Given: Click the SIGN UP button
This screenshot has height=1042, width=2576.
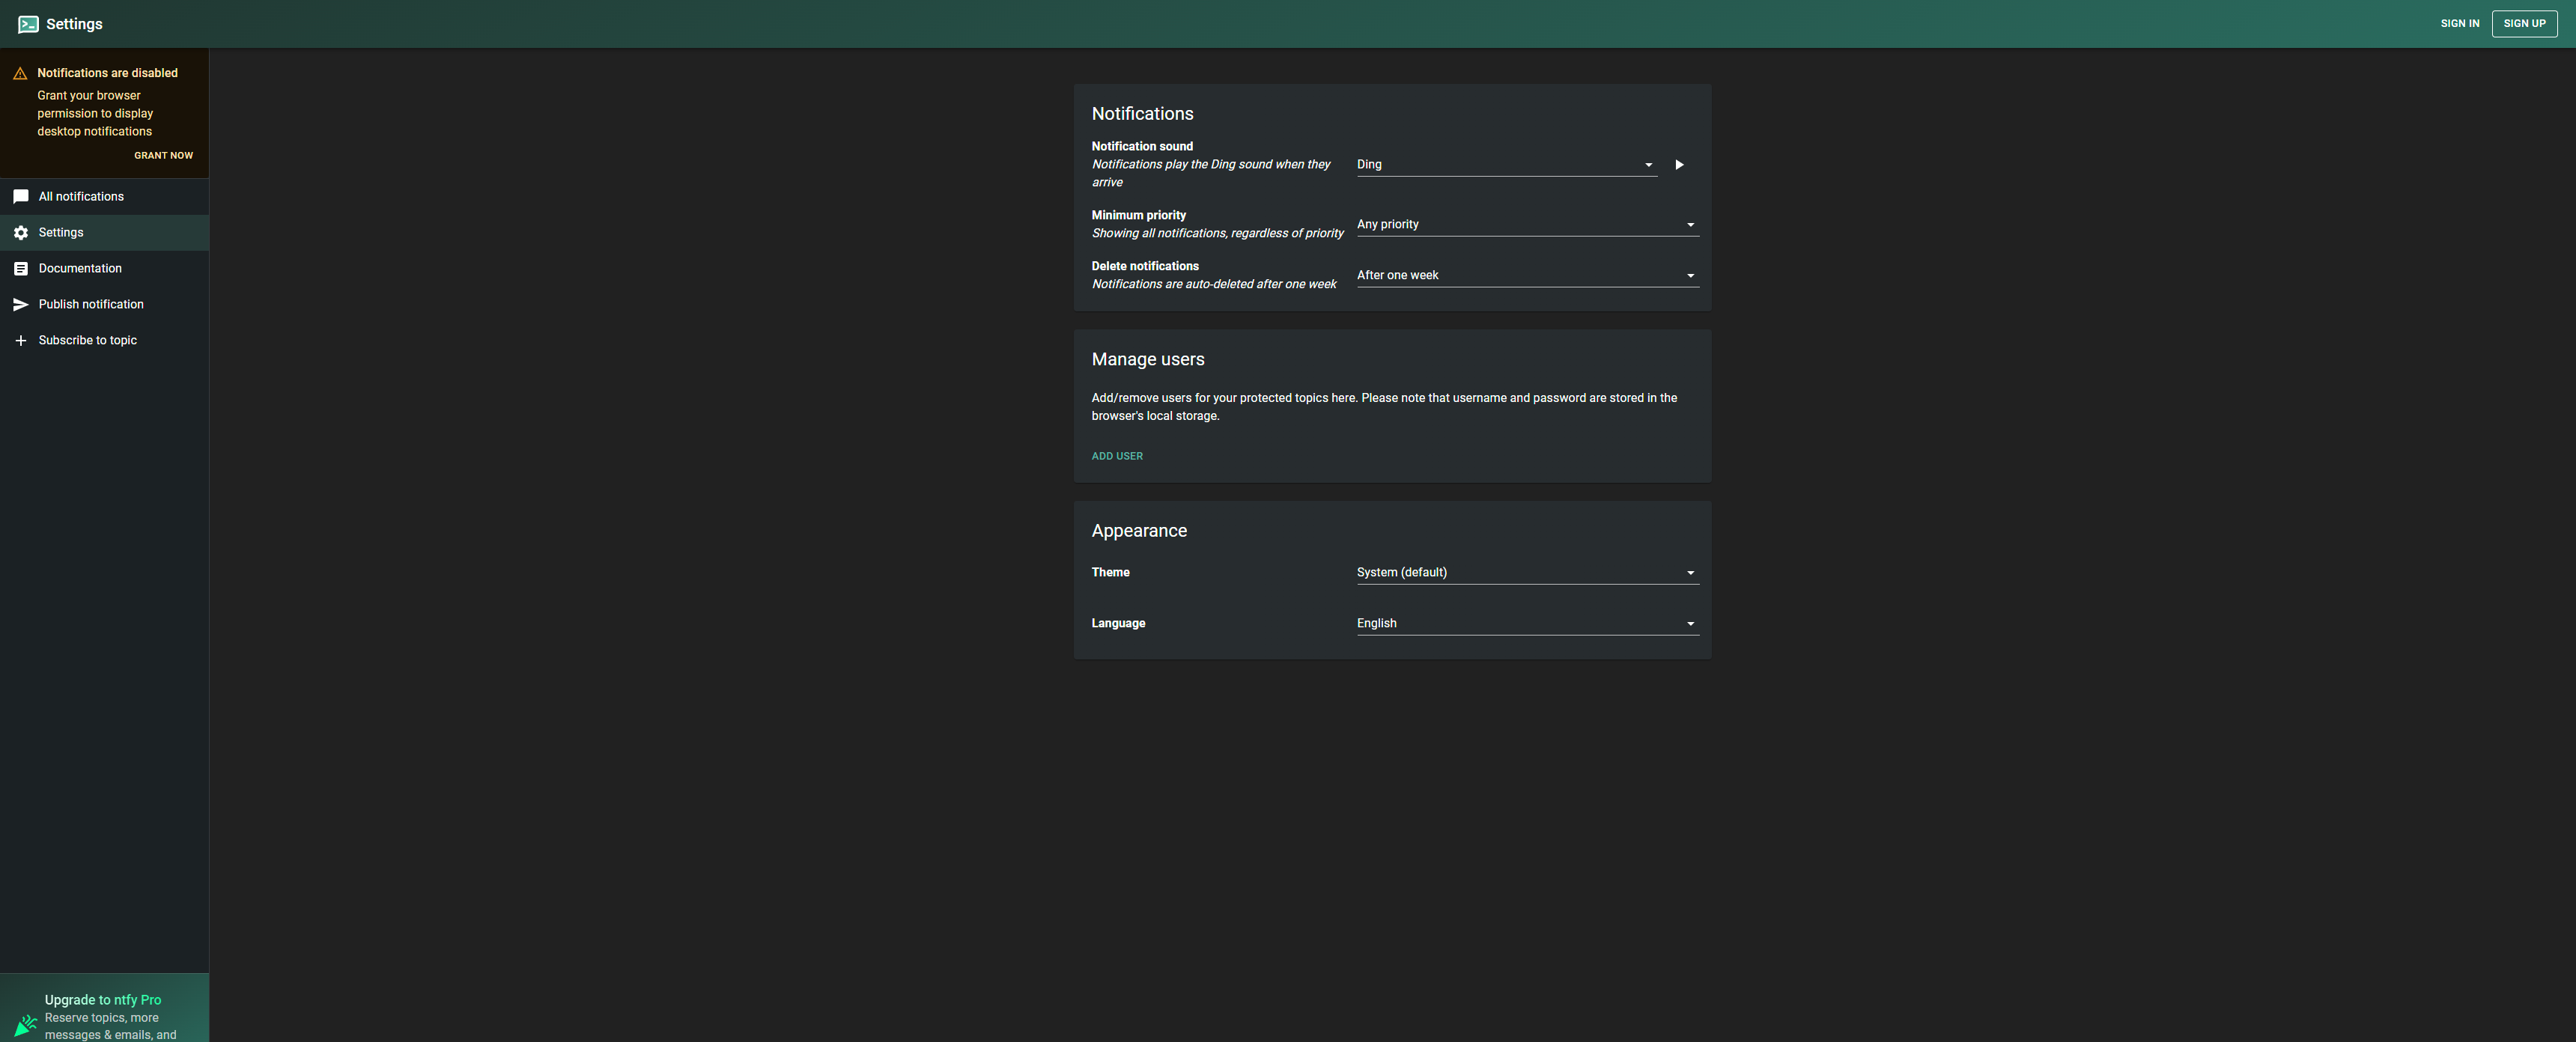Looking at the screenshot, I should [2524, 24].
